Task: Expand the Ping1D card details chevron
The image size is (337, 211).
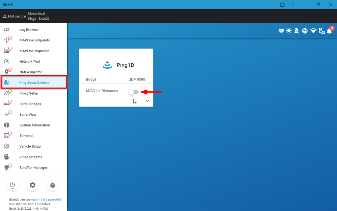Action: (x=147, y=101)
